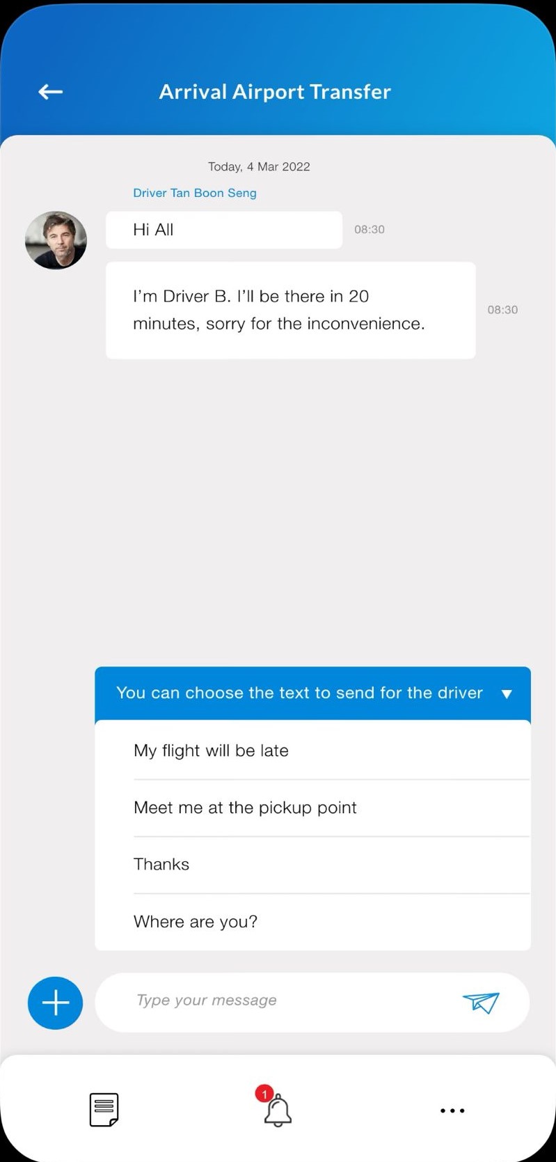
Task: Tap the 'Type your message' field
Action: [278, 1001]
